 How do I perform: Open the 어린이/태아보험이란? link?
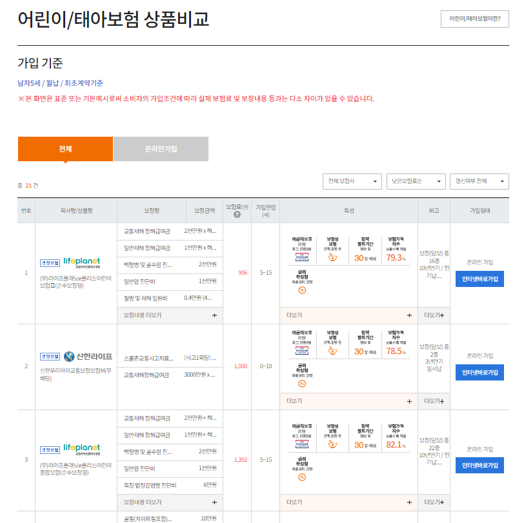point(474,20)
